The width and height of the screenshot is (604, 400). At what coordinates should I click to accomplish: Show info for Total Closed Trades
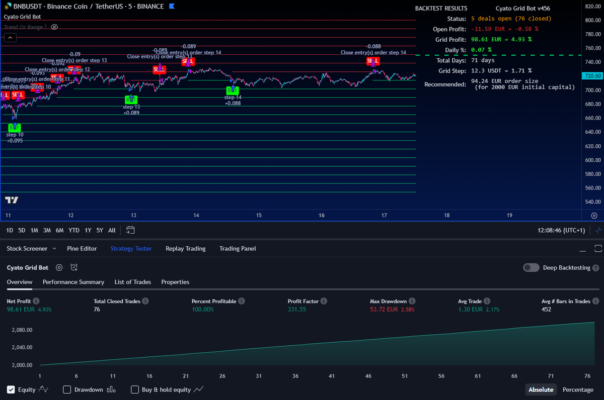click(x=145, y=301)
